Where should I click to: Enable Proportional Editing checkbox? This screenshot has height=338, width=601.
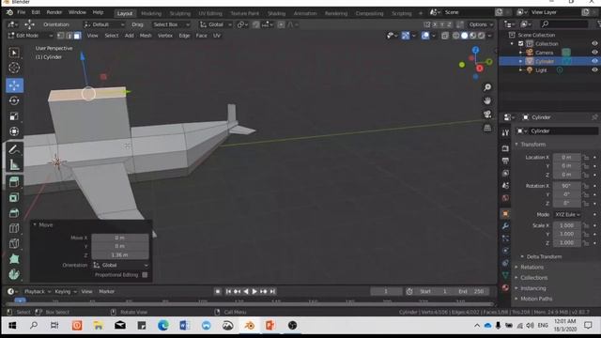click(x=145, y=275)
